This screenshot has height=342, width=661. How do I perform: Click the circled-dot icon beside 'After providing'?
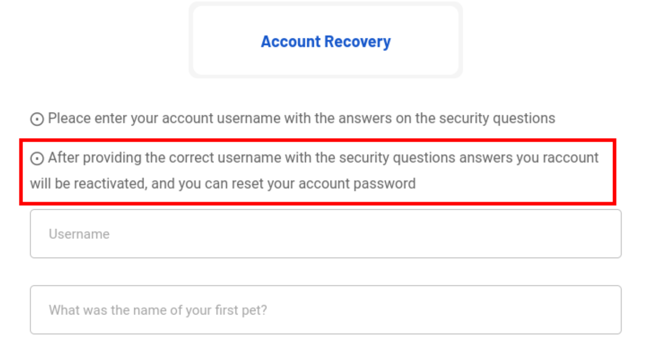coord(37,158)
